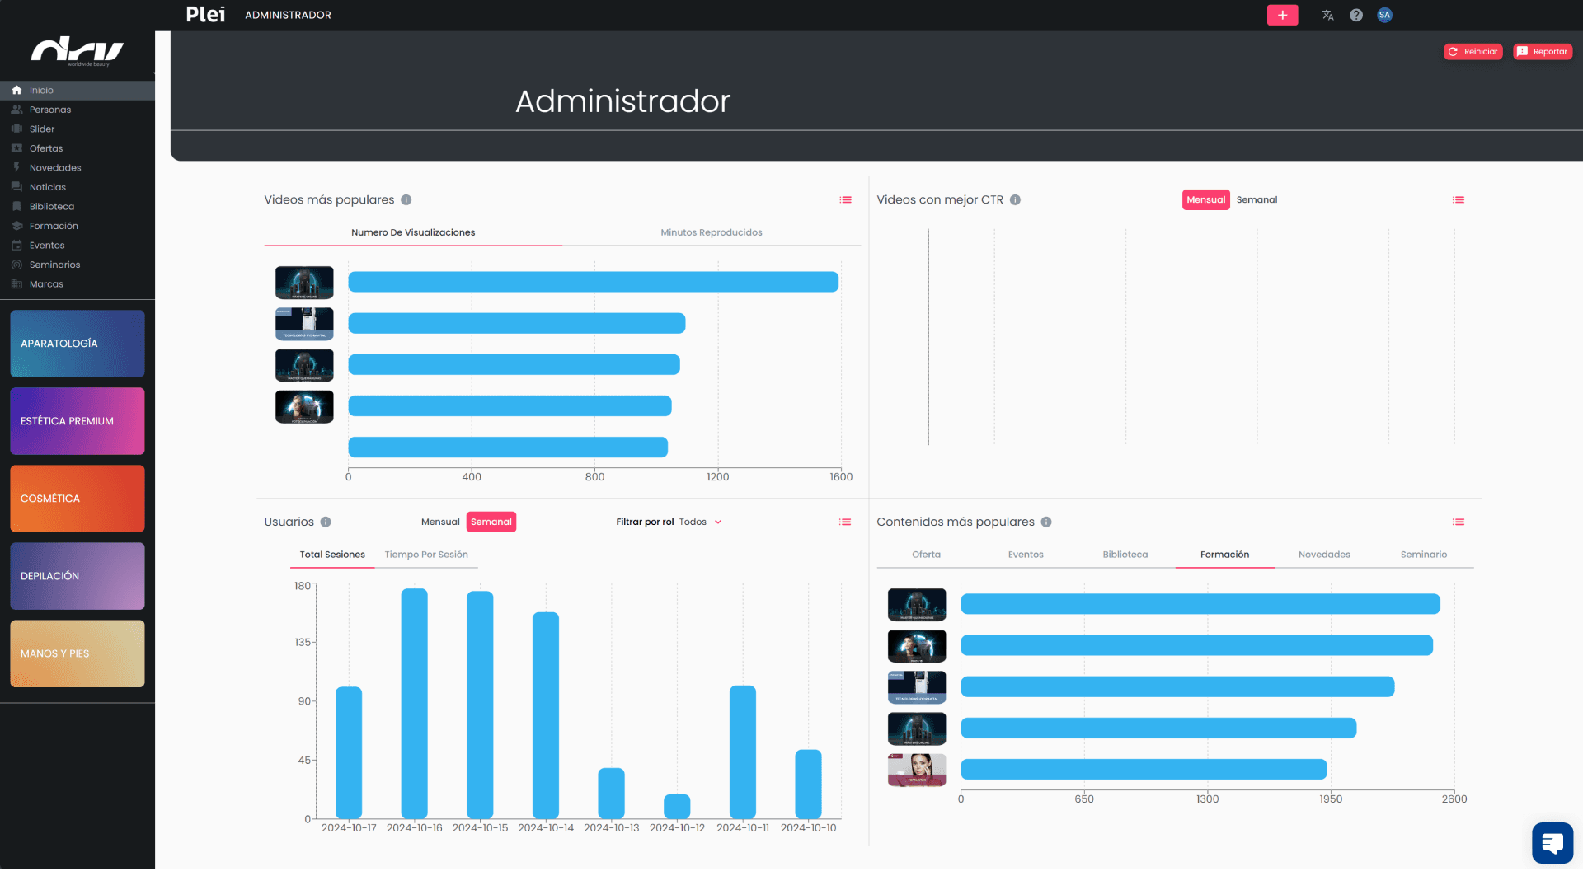The width and height of the screenshot is (1583, 890).
Task: Select Mensual in the Usuarios panel
Action: [440, 522]
